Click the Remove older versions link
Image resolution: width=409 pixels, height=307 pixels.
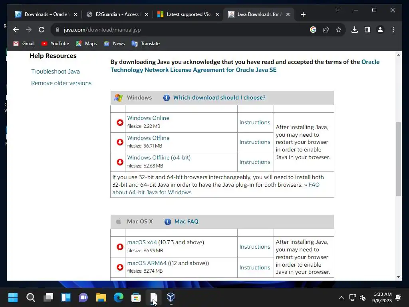[61, 83]
